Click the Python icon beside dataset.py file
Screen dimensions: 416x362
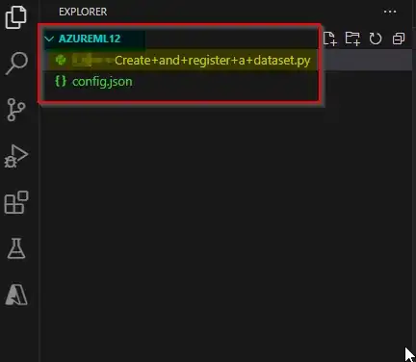[61, 60]
